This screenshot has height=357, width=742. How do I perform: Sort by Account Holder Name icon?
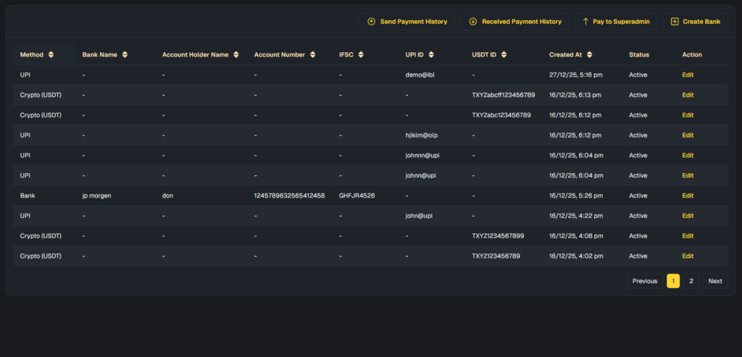coord(235,55)
